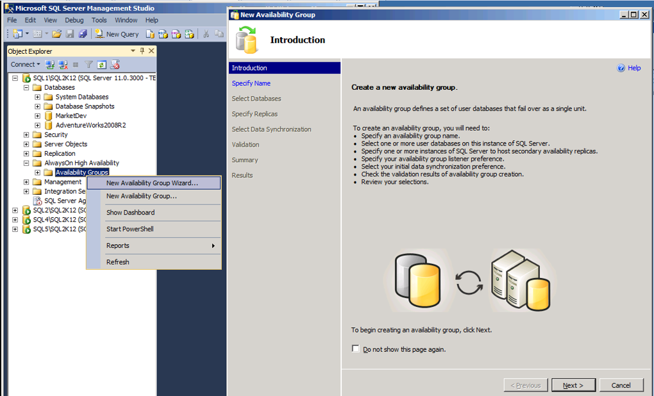
Task: Select the AdventureWorks2008R2 tree item
Action: (x=90, y=125)
